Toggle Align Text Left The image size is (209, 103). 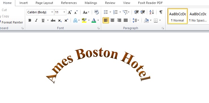click(106, 20)
